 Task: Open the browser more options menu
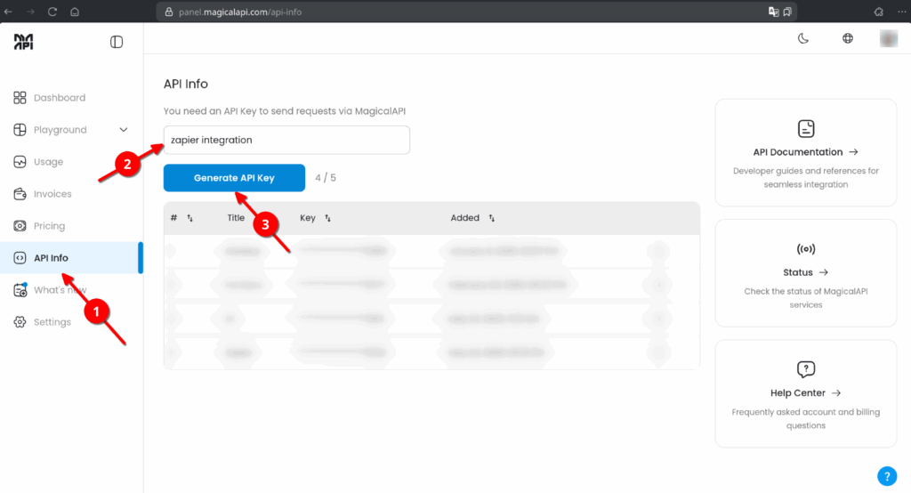pyautogui.click(x=902, y=12)
